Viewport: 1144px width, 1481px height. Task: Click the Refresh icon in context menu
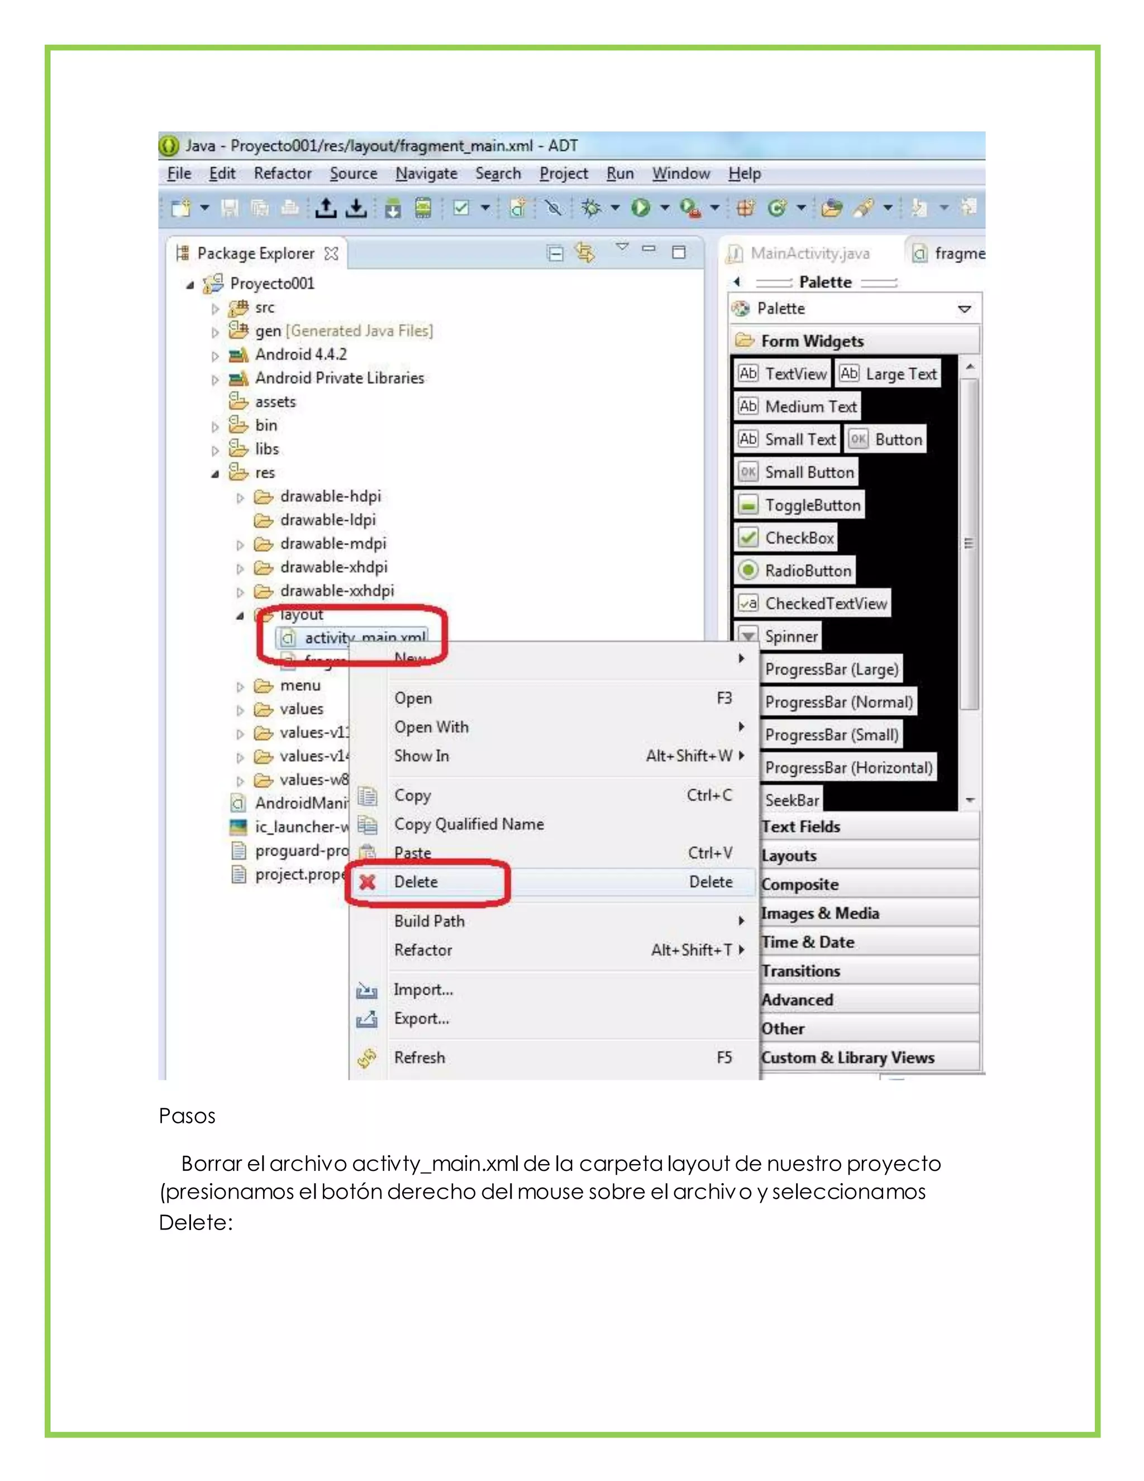point(366,1058)
